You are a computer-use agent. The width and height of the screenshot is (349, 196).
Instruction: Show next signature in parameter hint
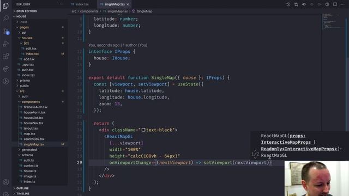[x=255, y=158]
